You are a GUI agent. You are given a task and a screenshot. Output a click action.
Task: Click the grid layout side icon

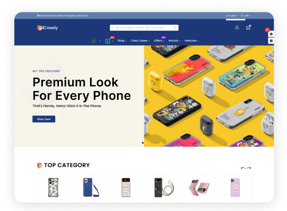(271, 41)
